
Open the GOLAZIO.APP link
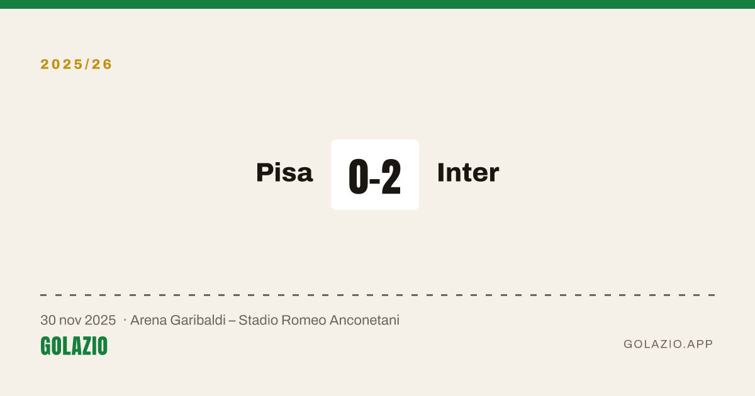coord(668,344)
